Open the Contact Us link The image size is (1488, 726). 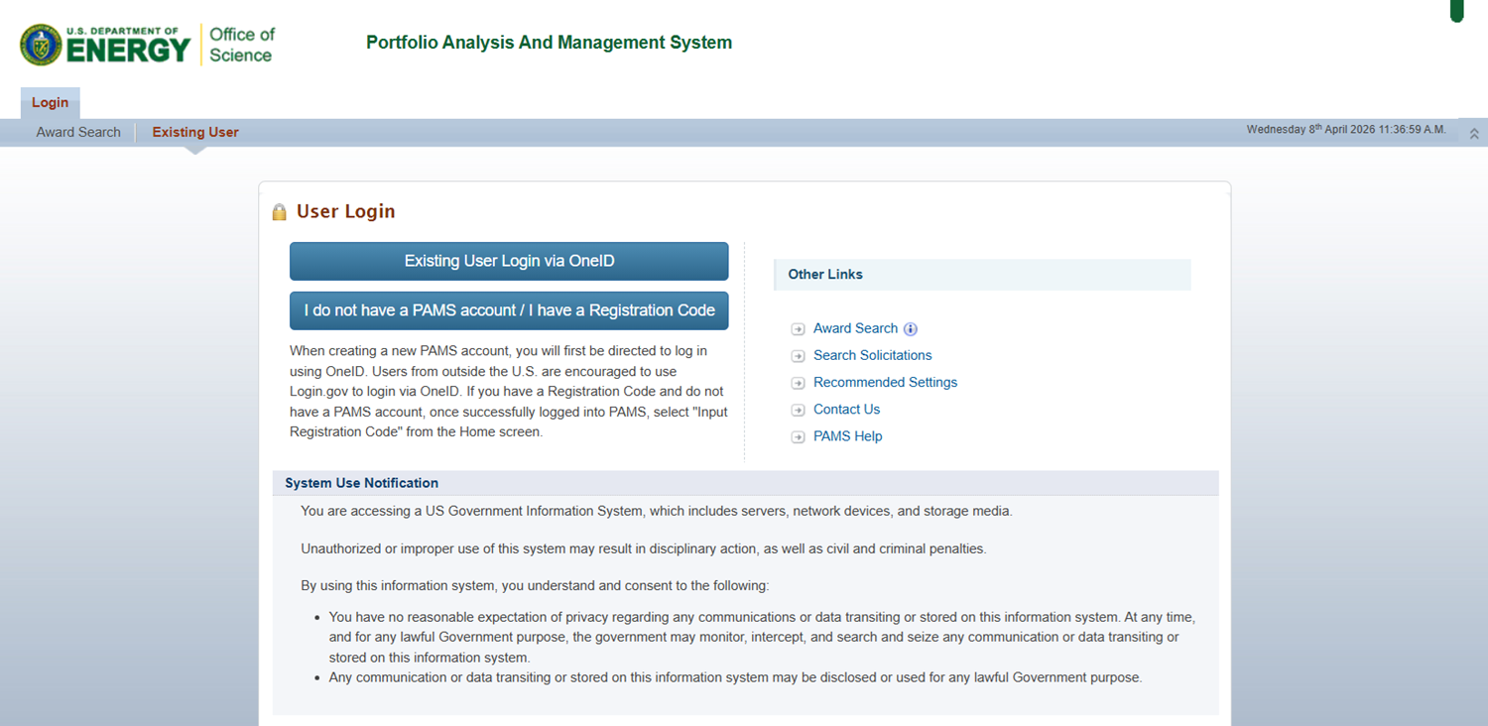(x=846, y=409)
